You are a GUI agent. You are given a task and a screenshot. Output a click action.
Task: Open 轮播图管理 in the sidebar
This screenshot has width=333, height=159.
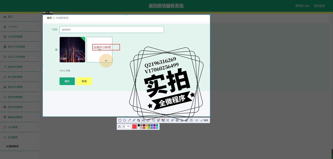(13, 147)
